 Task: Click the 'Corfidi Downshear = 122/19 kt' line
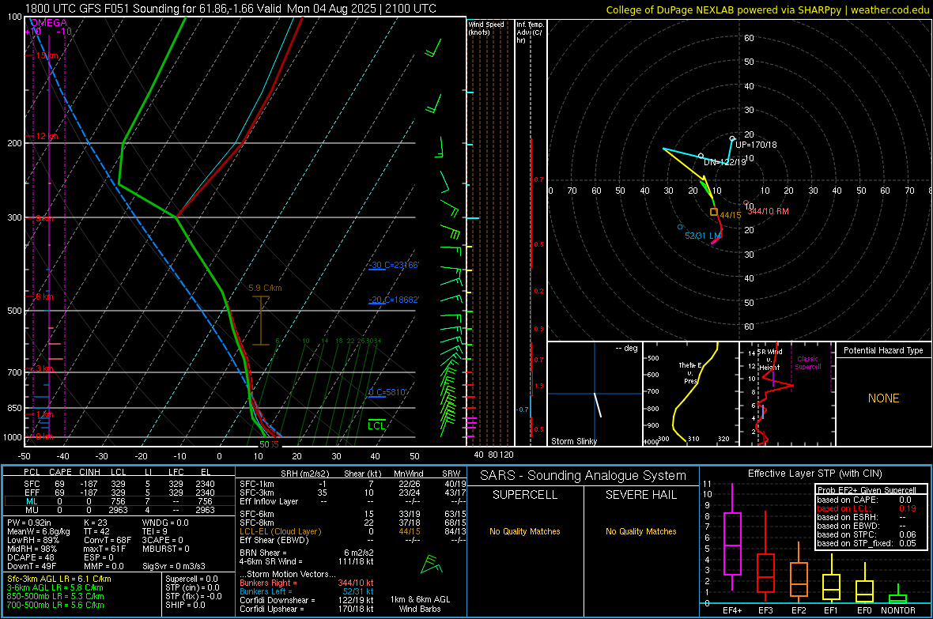pyautogui.click(x=307, y=600)
